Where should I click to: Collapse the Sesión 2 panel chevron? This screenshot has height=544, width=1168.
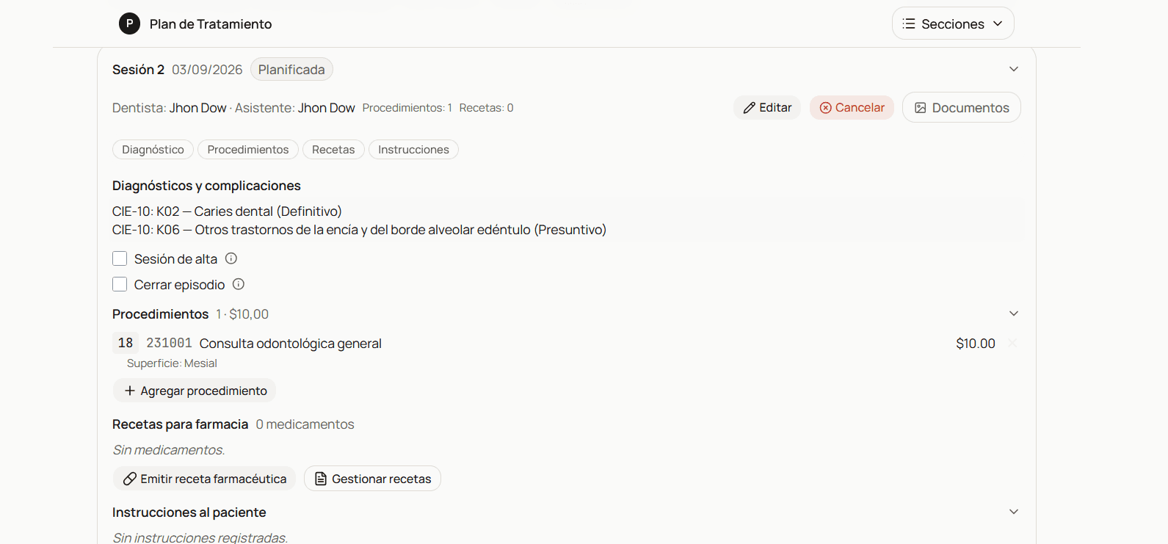tap(1014, 69)
